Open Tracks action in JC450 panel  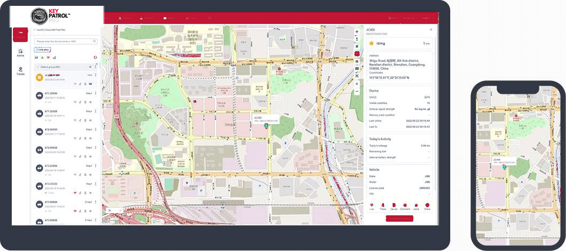tap(383, 206)
